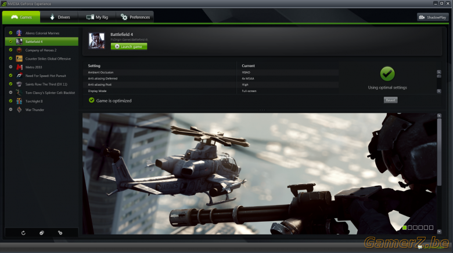Viewport: 453px width, 253px height.
Task: Select Need For Speed: Hot Pursuit
Action: pos(42,75)
